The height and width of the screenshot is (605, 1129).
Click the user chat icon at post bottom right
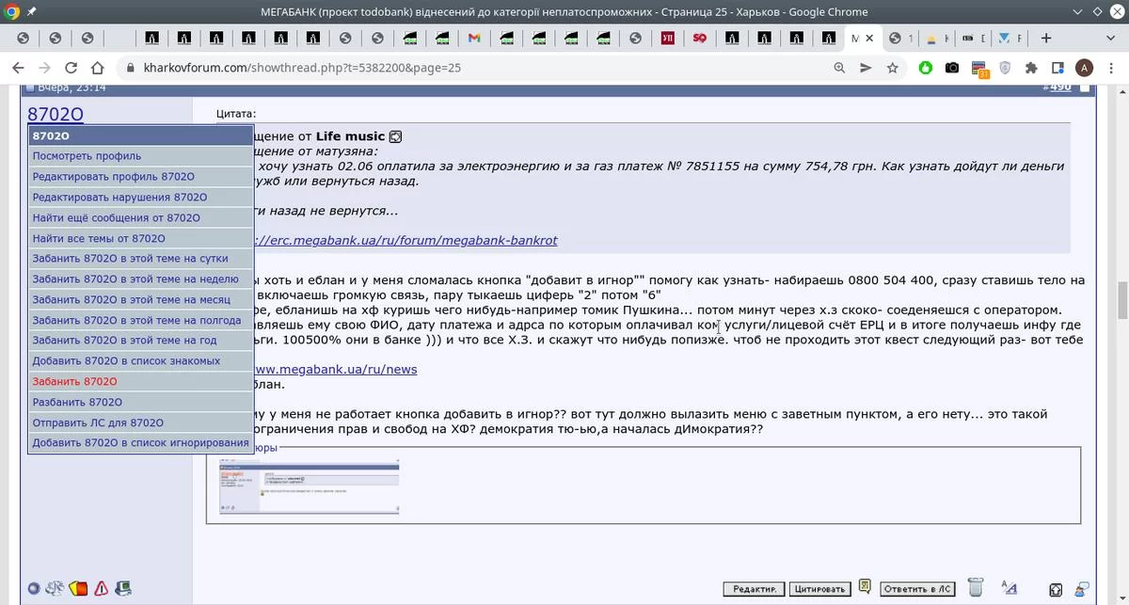[1083, 589]
